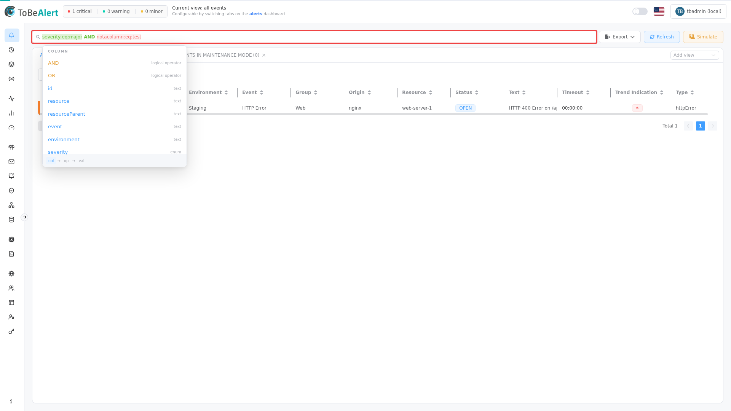
Task: Open the envelope mail sidebar icon
Action: click(11, 162)
